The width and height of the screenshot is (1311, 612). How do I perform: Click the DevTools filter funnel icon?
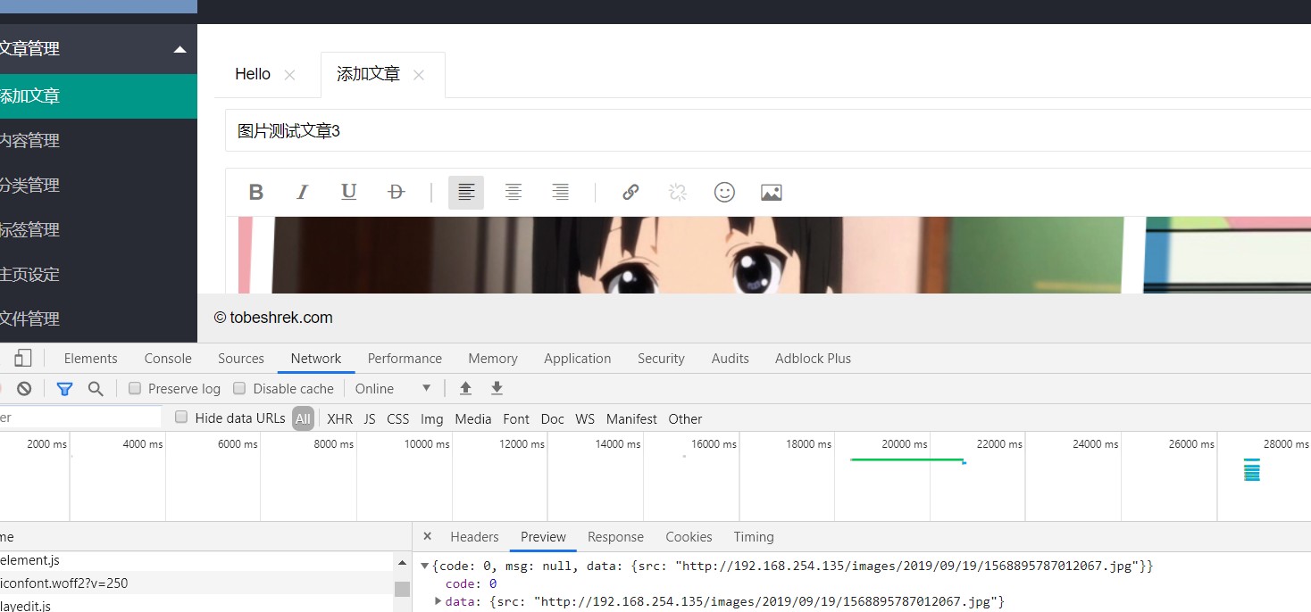coord(64,389)
